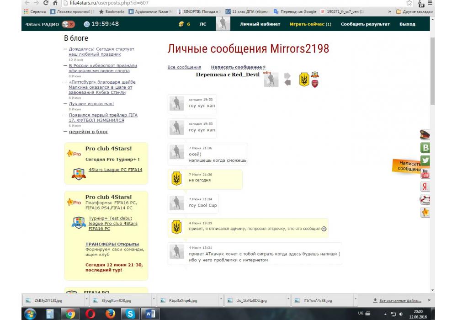Click the Yandex sidebar icon

(x=425, y=187)
